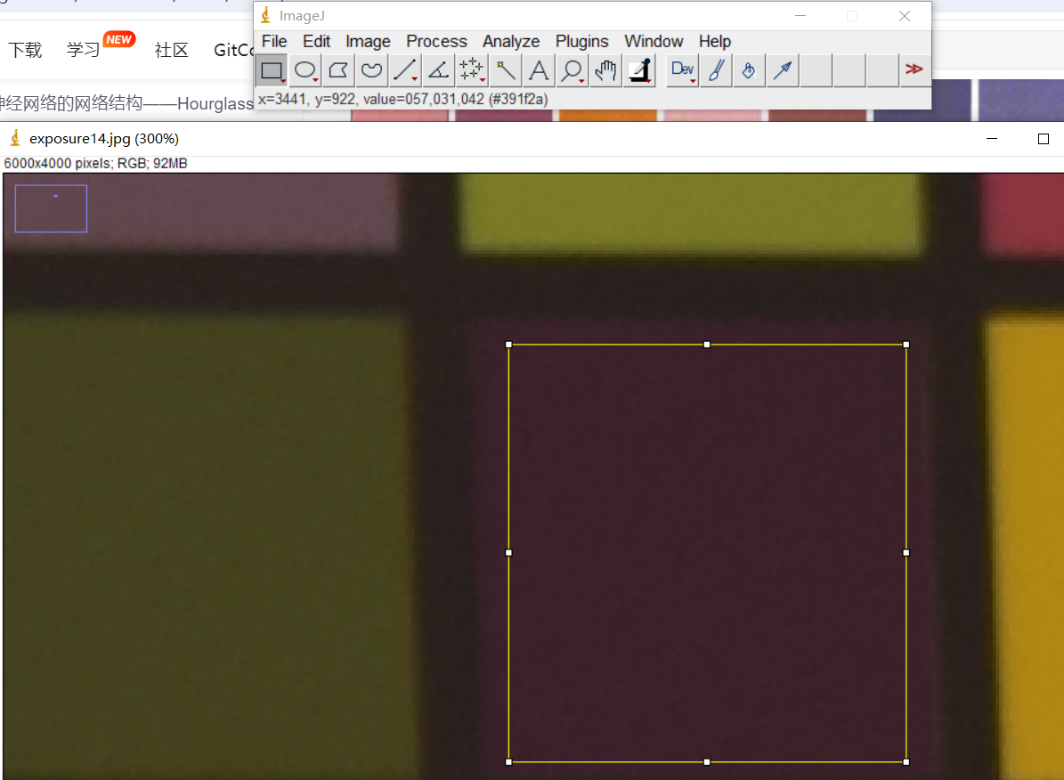Viewport: 1064px width, 780px height.
Task: Open the Analyze menu
Action: [x=511, y=42]
